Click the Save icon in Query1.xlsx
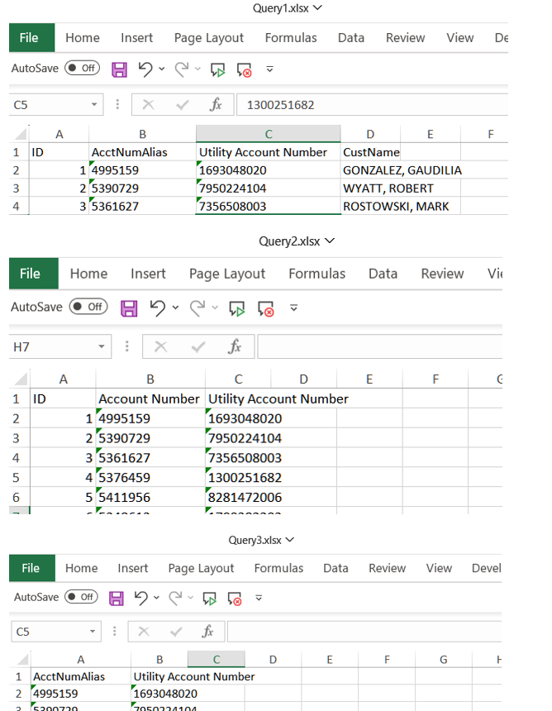 119,69
